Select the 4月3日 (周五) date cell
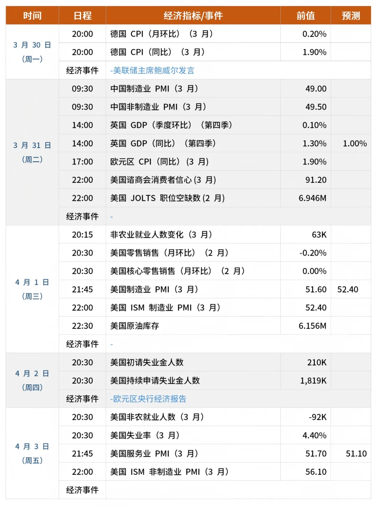Screen dimensions: 377x507 pyautogui.click(x=32, y=454)
